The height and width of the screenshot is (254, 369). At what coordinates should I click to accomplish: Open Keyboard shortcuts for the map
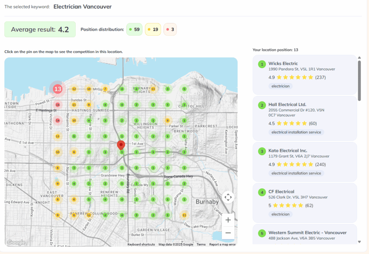click(x=141, y=245)
